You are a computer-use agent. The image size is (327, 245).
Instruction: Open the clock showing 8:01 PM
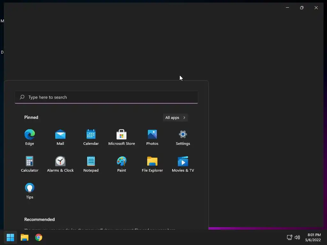pyautogui.click(x=313, y=237)
